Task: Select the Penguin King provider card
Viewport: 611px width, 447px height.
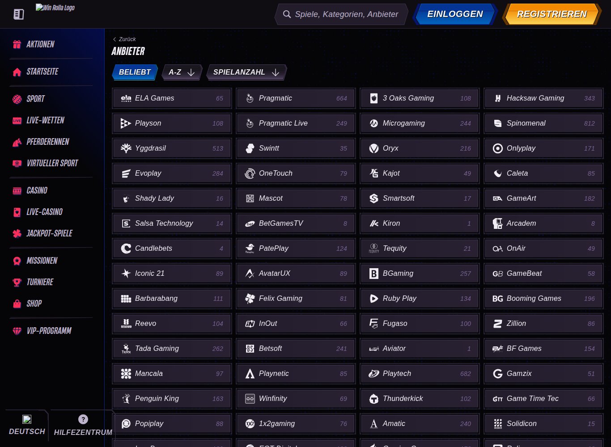Action: point(172,399)
